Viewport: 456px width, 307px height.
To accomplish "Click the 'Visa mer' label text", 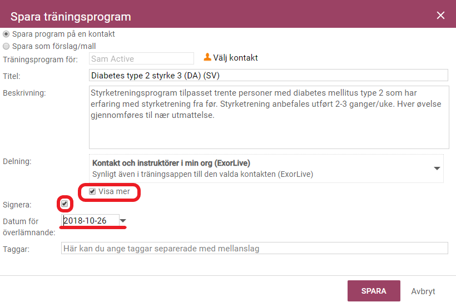I will 114,191.
